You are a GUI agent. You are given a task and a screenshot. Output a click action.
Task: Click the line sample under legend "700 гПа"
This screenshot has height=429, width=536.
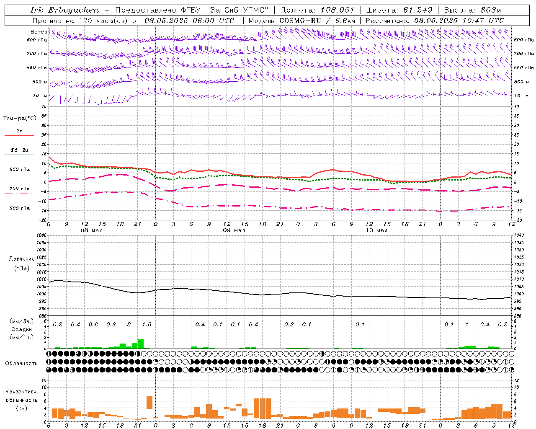[x=19, y=194]
